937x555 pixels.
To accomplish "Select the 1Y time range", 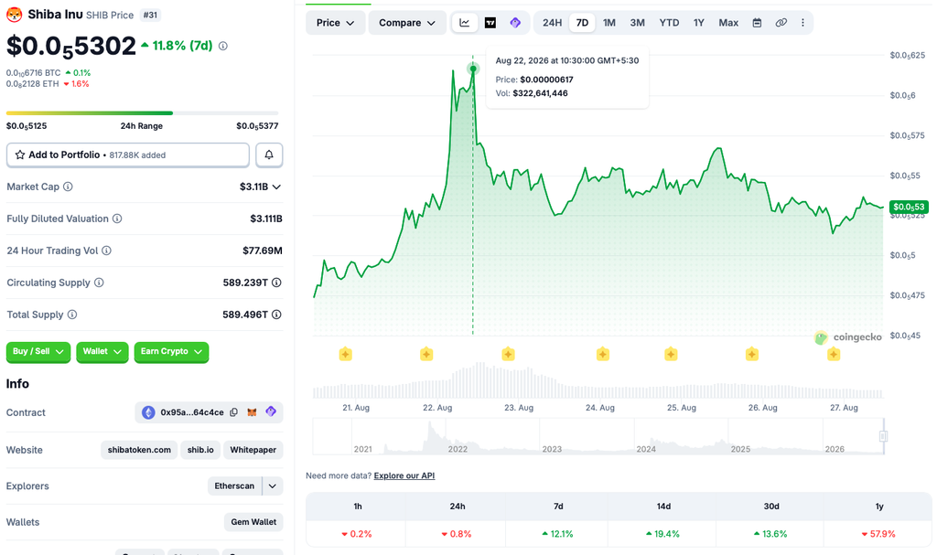I will tap(698, 23).
